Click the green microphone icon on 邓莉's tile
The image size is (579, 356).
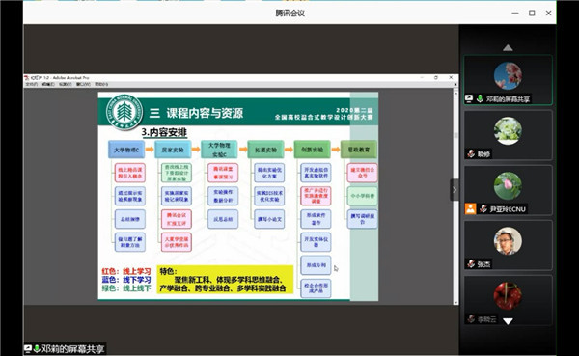point(480,98)
